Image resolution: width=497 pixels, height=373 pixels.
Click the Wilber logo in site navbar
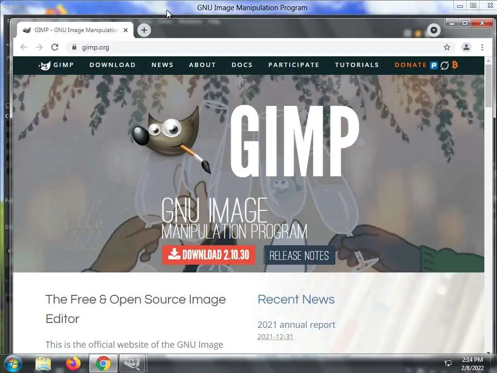point(44,66)
